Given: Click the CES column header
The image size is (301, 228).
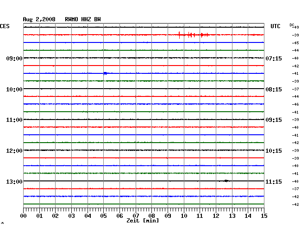Looking at the screenshot, I should (5, 26).
